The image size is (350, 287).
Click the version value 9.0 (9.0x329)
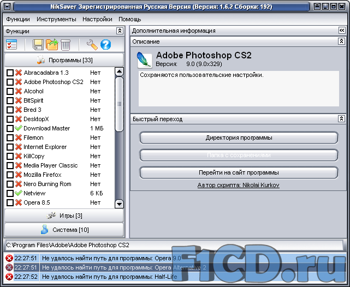coord(204,64)
